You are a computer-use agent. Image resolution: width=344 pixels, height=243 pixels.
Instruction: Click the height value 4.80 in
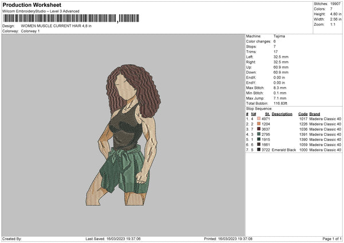335,14
